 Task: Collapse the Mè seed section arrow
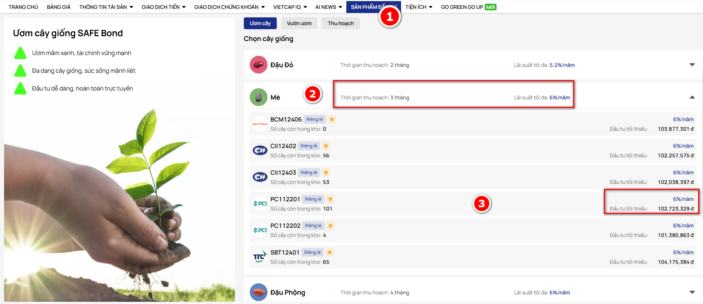(692, 97)
